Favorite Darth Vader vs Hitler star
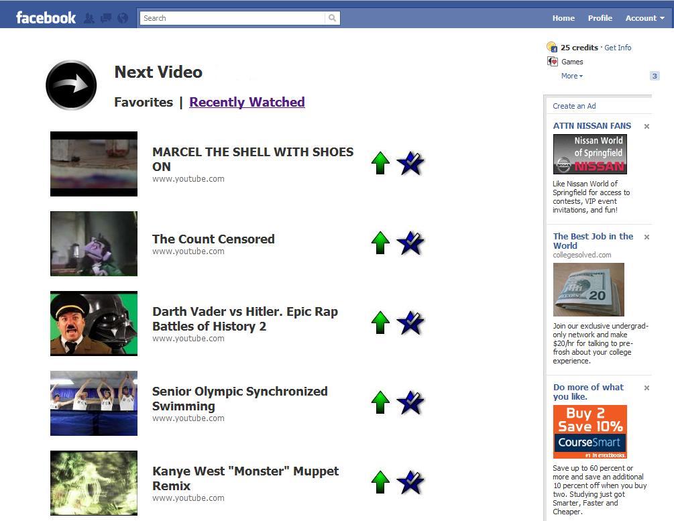Screen dimensions: 674x521 coord(410,323)
